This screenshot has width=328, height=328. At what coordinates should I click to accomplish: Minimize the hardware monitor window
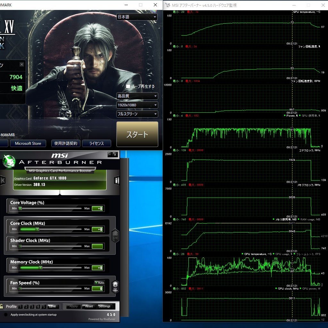[294, 5]
